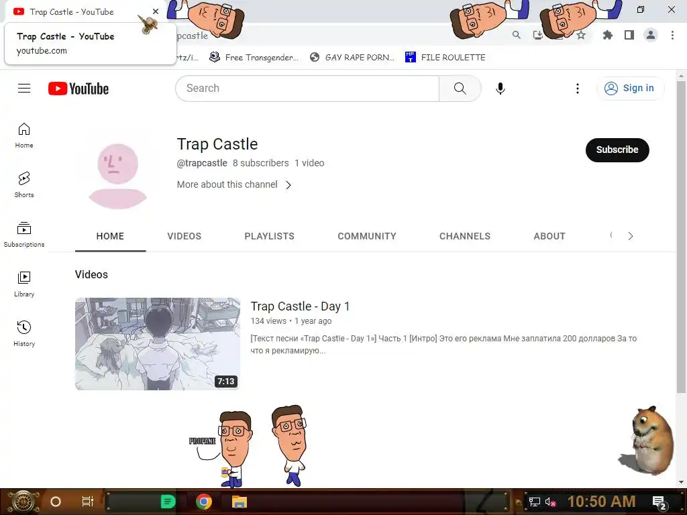
Task: Open Subscriptions in the sidebar
Action: click(x=24, y=235)
